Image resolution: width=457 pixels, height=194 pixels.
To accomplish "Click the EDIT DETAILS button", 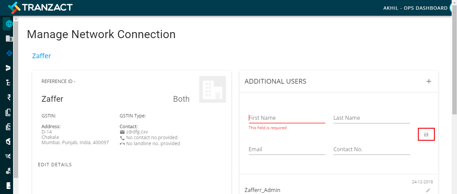I will click(55, 165).
